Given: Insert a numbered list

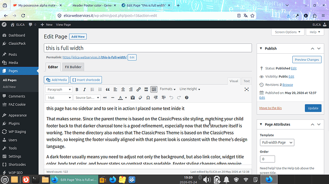Looking at the screenshot, I should pos(100,89).
